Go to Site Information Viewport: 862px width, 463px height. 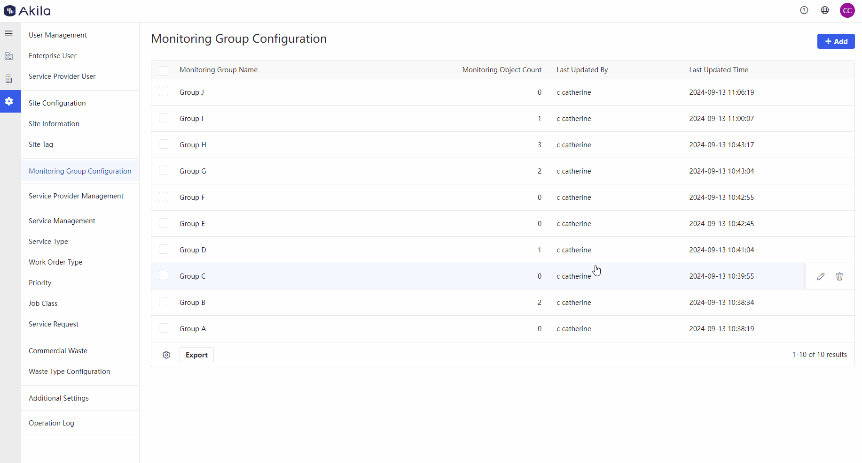tap(54, 124)
